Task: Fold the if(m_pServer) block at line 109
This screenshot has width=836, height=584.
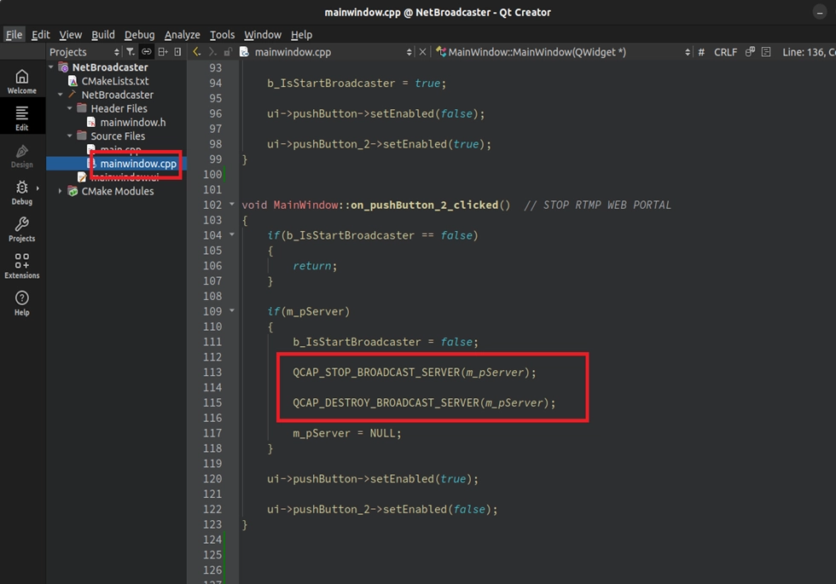Action: (232, 310)
